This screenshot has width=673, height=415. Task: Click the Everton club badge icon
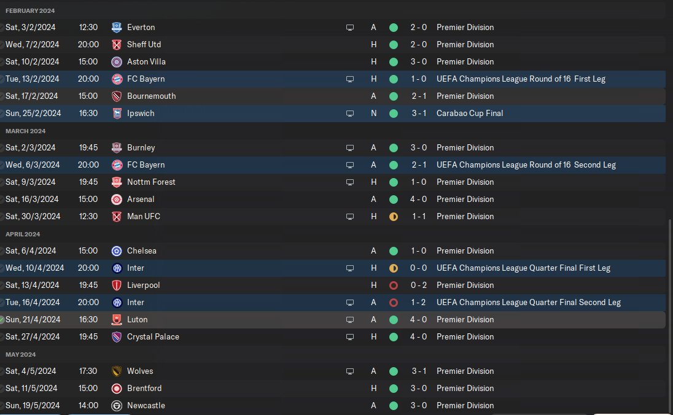click(117, 28)
